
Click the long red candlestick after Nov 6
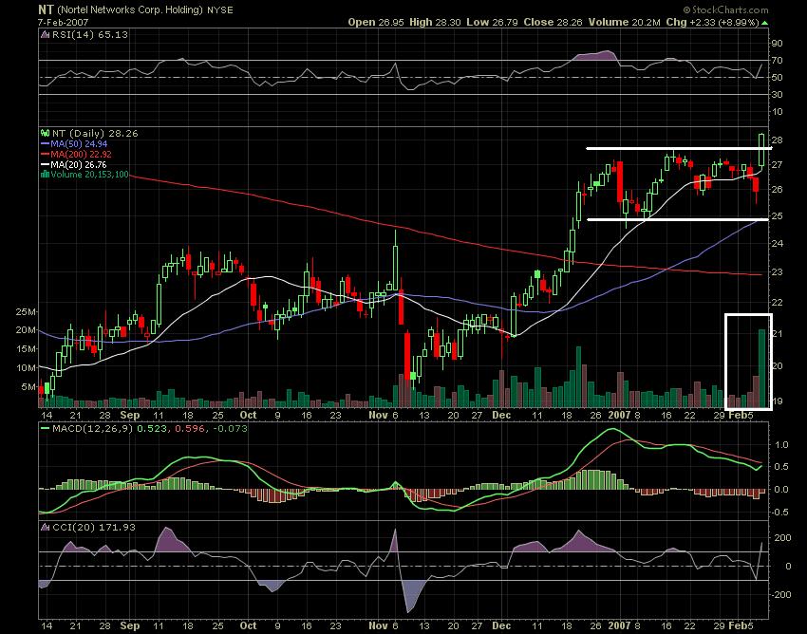tap(407, 357)
